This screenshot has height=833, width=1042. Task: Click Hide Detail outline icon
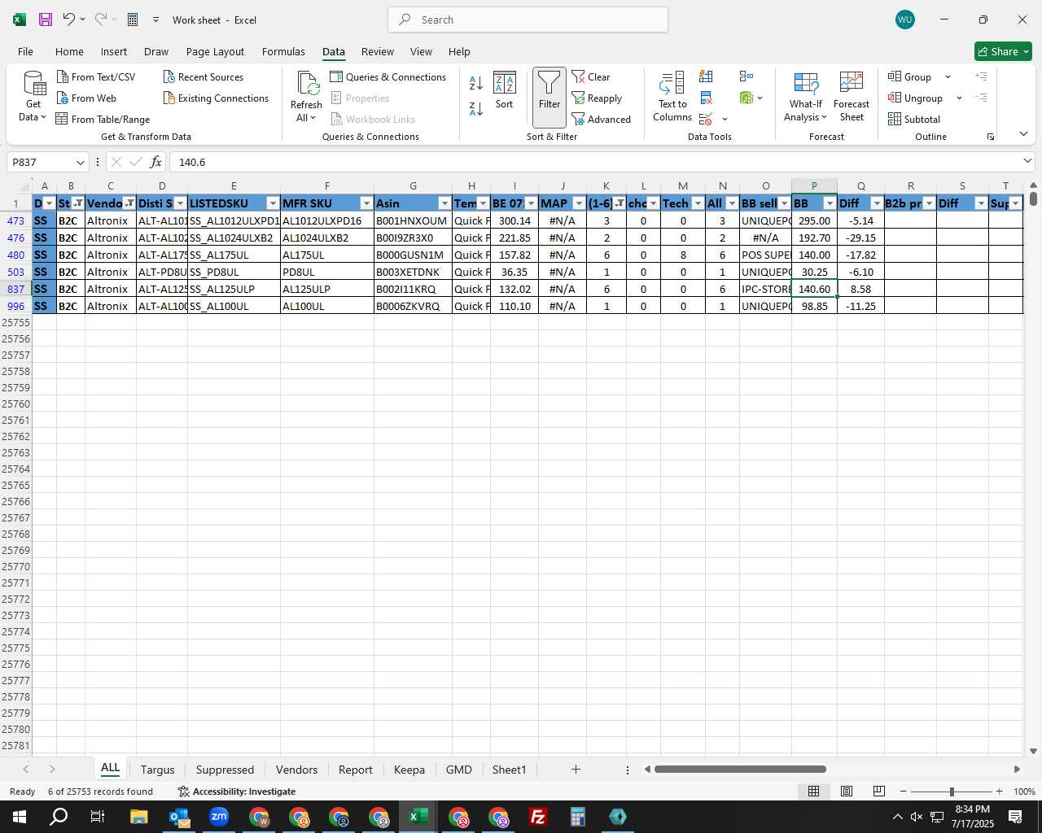click(x=982, y=98)
